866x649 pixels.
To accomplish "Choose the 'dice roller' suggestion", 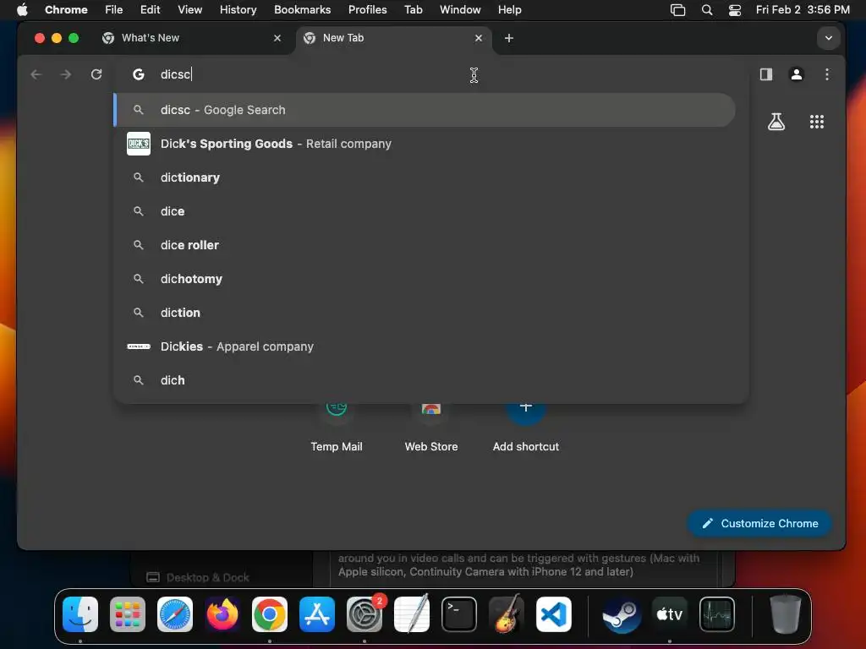I will [425, 245].
